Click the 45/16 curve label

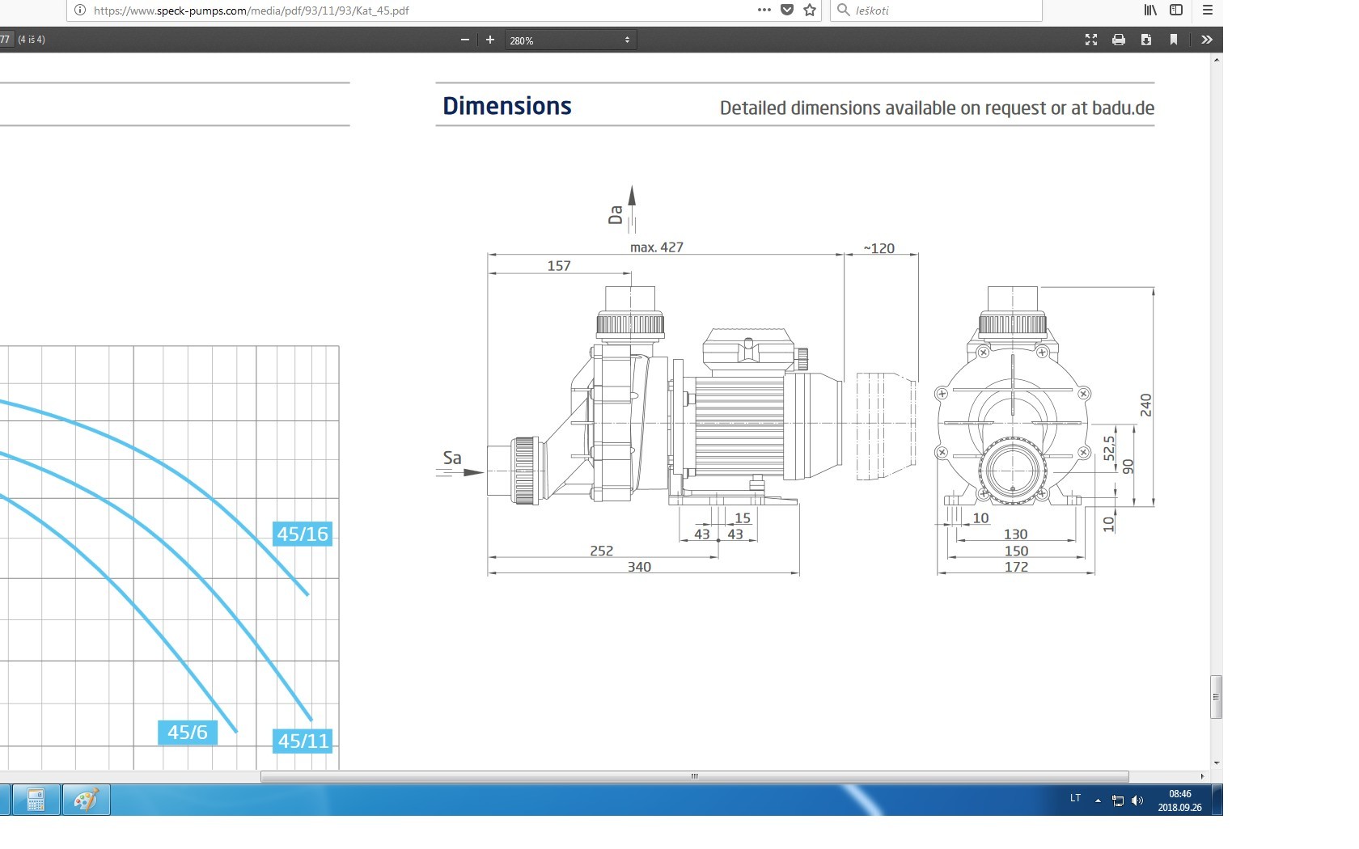[303, 534]
